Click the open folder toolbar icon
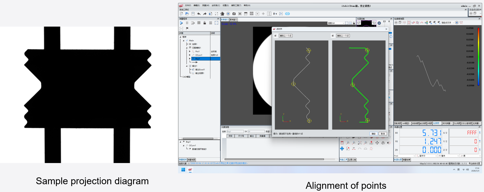This screenshot has width=484, height=192. point(187,14)
